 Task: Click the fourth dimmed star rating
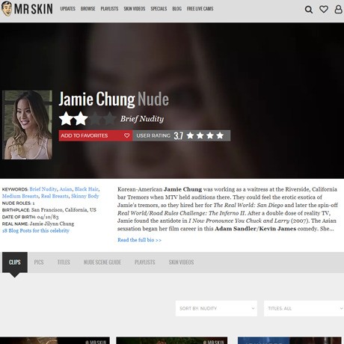tap(110, 119)
